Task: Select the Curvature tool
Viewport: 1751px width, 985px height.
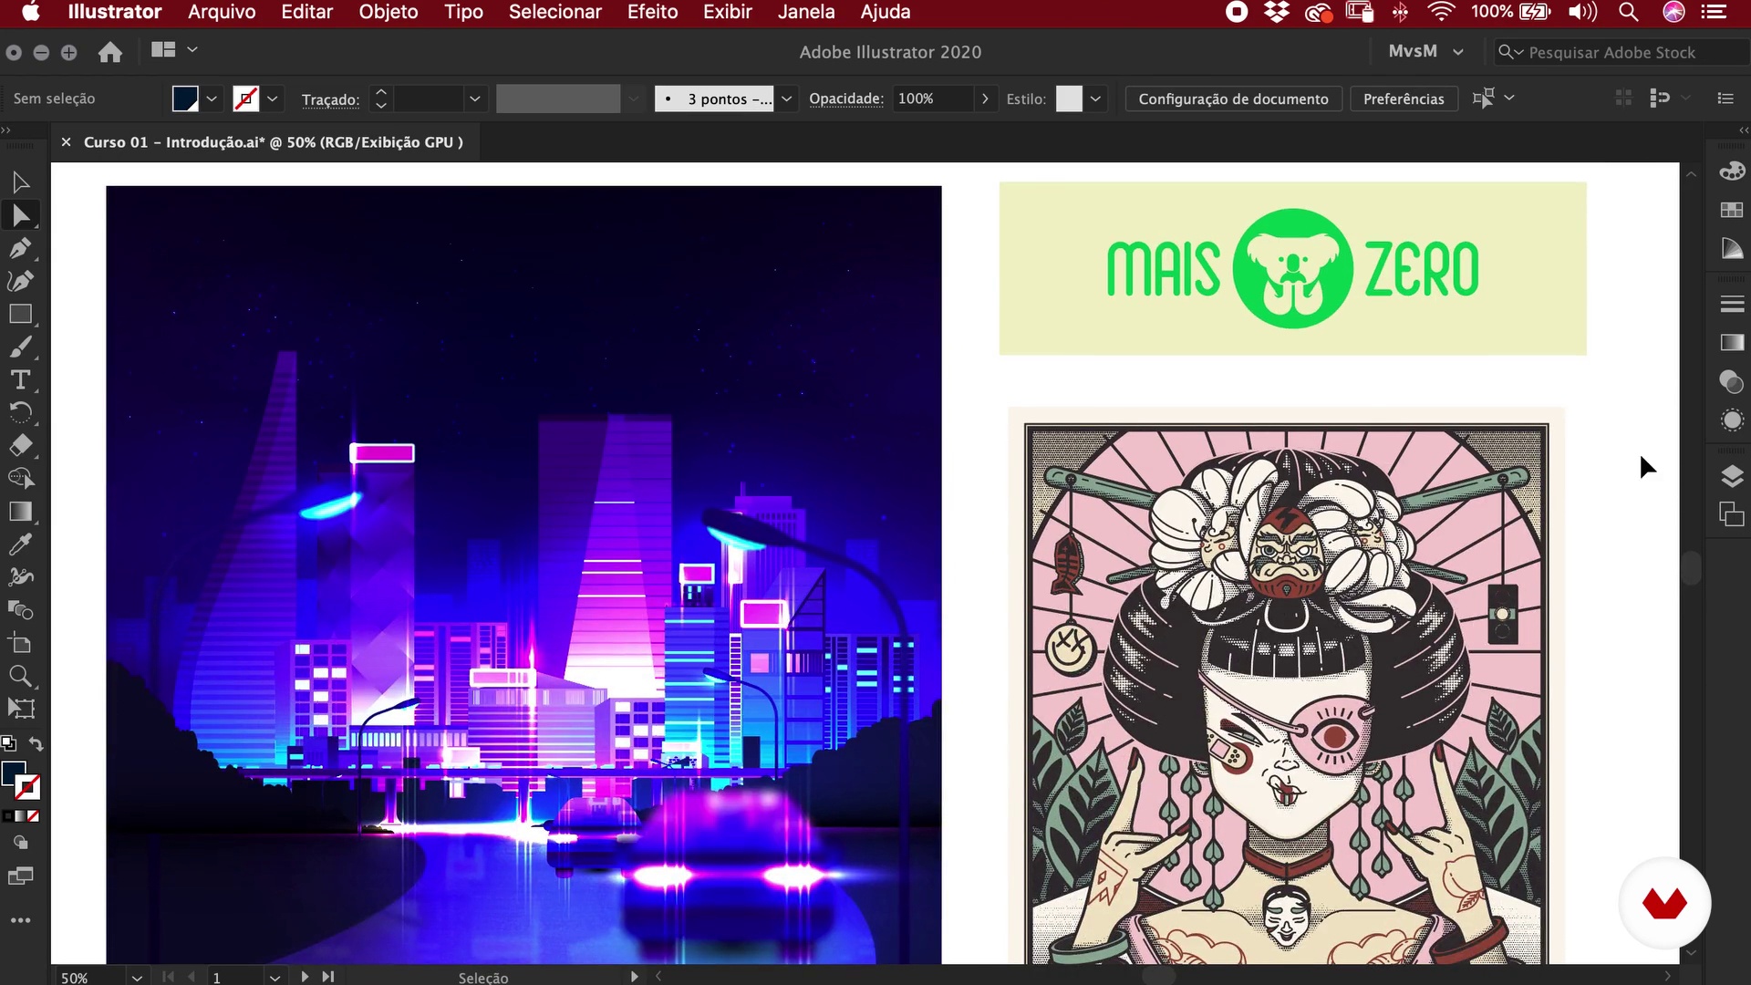Action: (x=20, y=282)
